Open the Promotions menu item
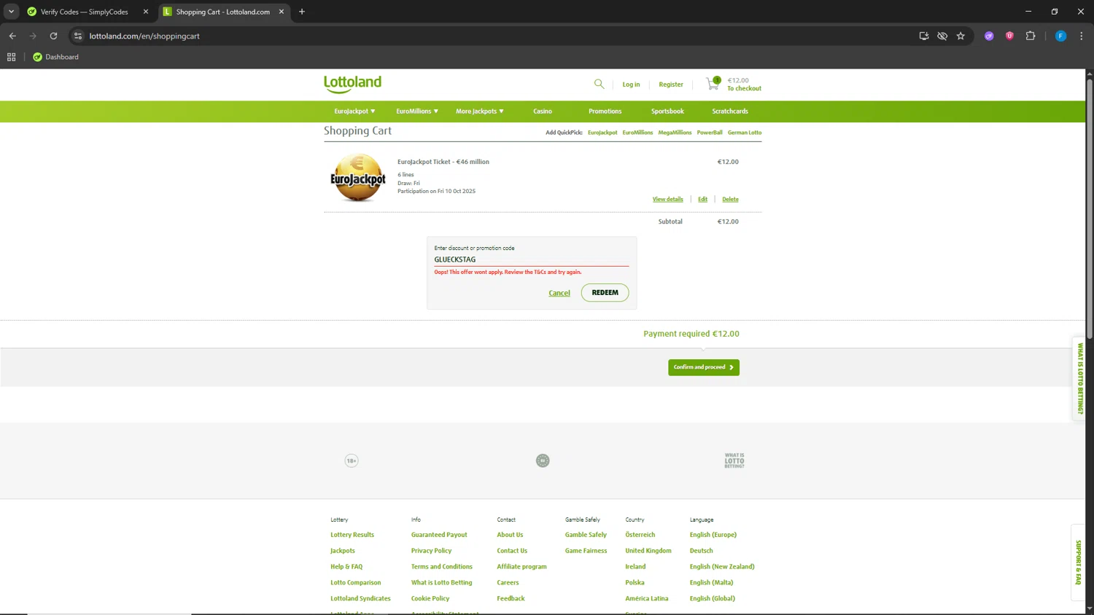This screenshot has height=615, width=1094. tap(605, 111)
